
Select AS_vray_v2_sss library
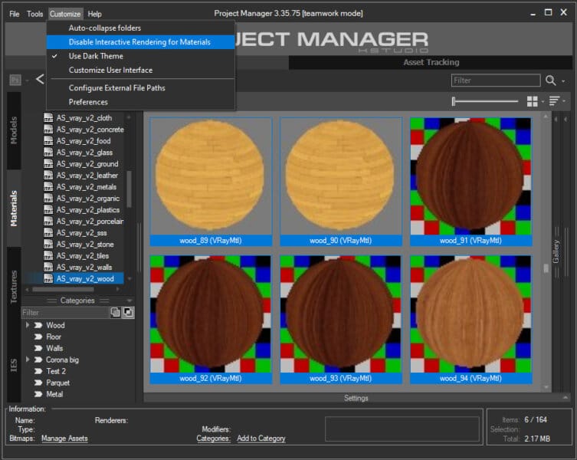(x=82, y=233)
